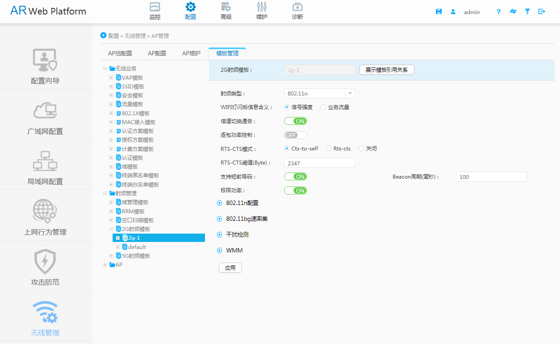Collapse 无线业务 tree node
The width and height of the screenshot is (560, 344).
[105, 69]
